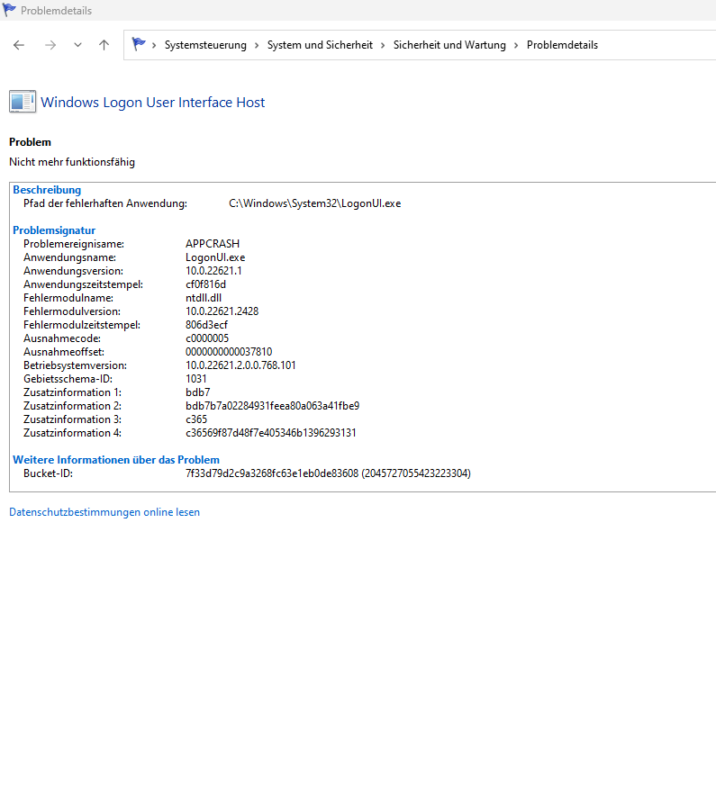Navigate to Systemsteuerung in the breadcrumb

click(x=205, y=45)
